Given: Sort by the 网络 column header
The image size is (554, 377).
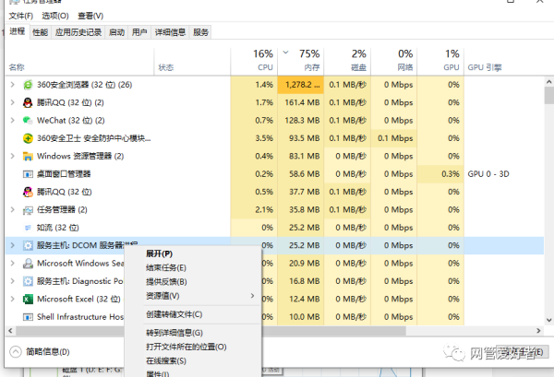Looking at the screenshot, I should pyautogui.click(x=394, y=61).
